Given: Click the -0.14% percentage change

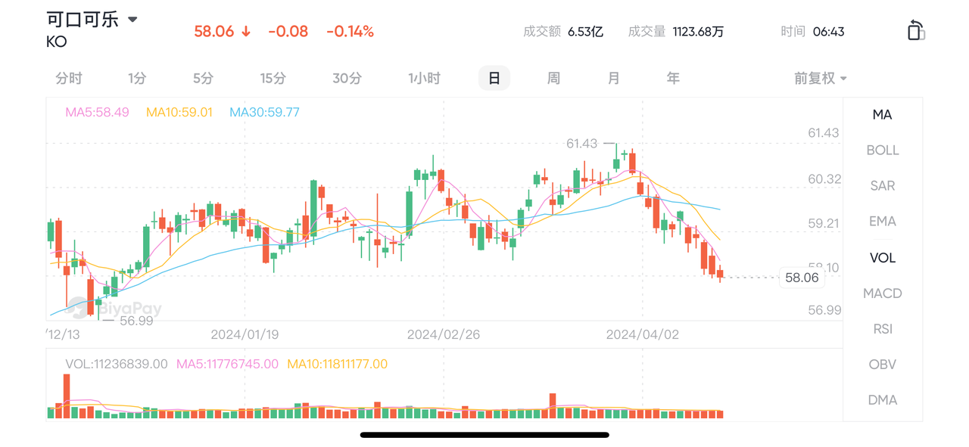Looking at the screenshot, I should coord(350,31).
